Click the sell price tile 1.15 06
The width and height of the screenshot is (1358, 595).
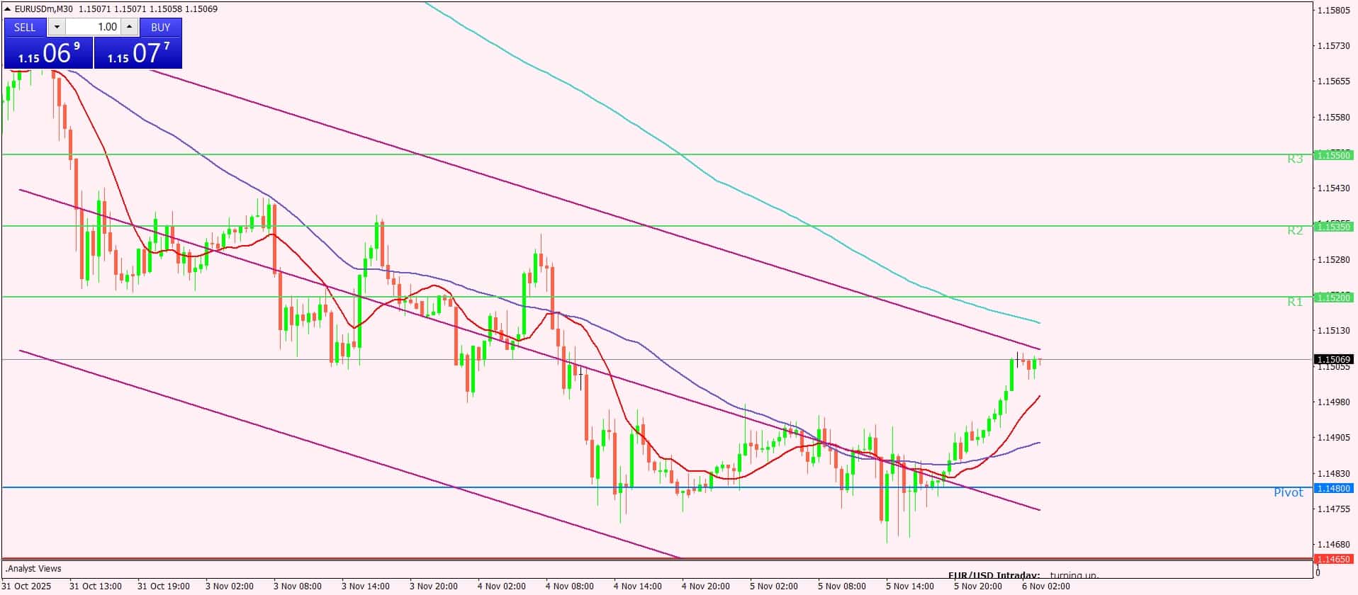[49, 52]
